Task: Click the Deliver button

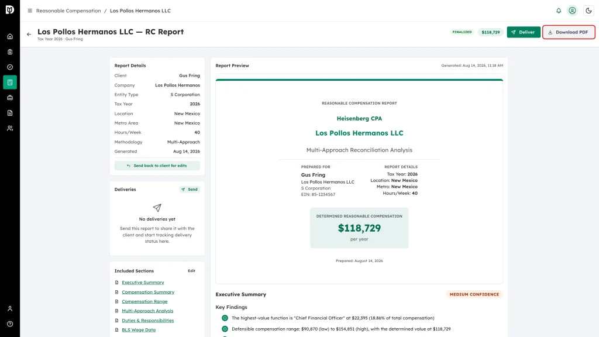Action: [524, 32]
